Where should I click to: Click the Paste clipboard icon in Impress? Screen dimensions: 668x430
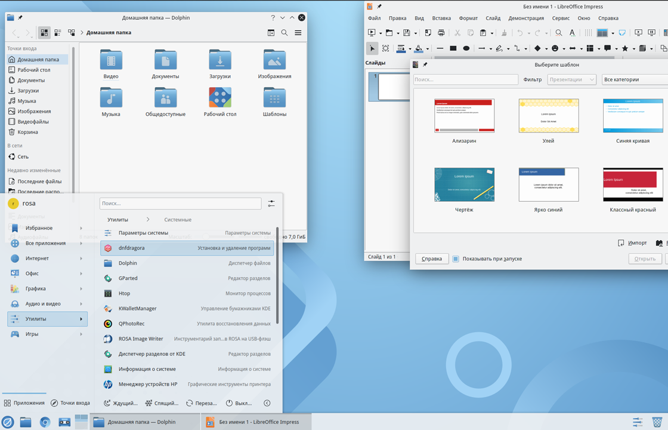click(483, 33)
